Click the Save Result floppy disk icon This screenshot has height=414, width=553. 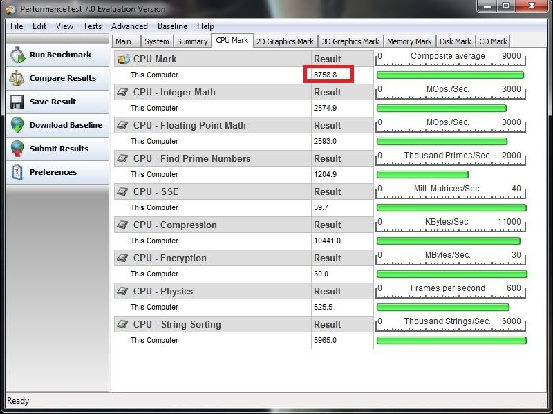point(17,102)
